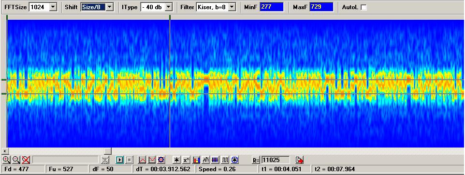
Task: Start playback with the play button
Action: click(x=120, y=160)
